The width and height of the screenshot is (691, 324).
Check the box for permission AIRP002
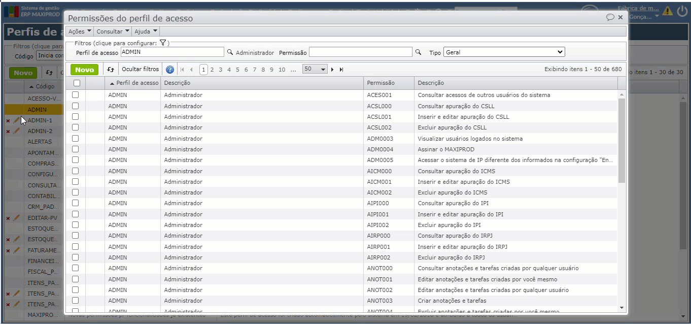(76, 257)
